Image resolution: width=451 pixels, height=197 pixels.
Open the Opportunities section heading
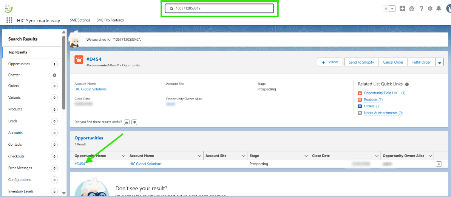point(89,138)
